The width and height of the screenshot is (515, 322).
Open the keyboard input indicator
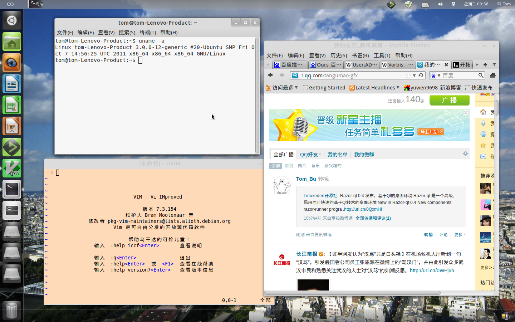click(425, 4)
